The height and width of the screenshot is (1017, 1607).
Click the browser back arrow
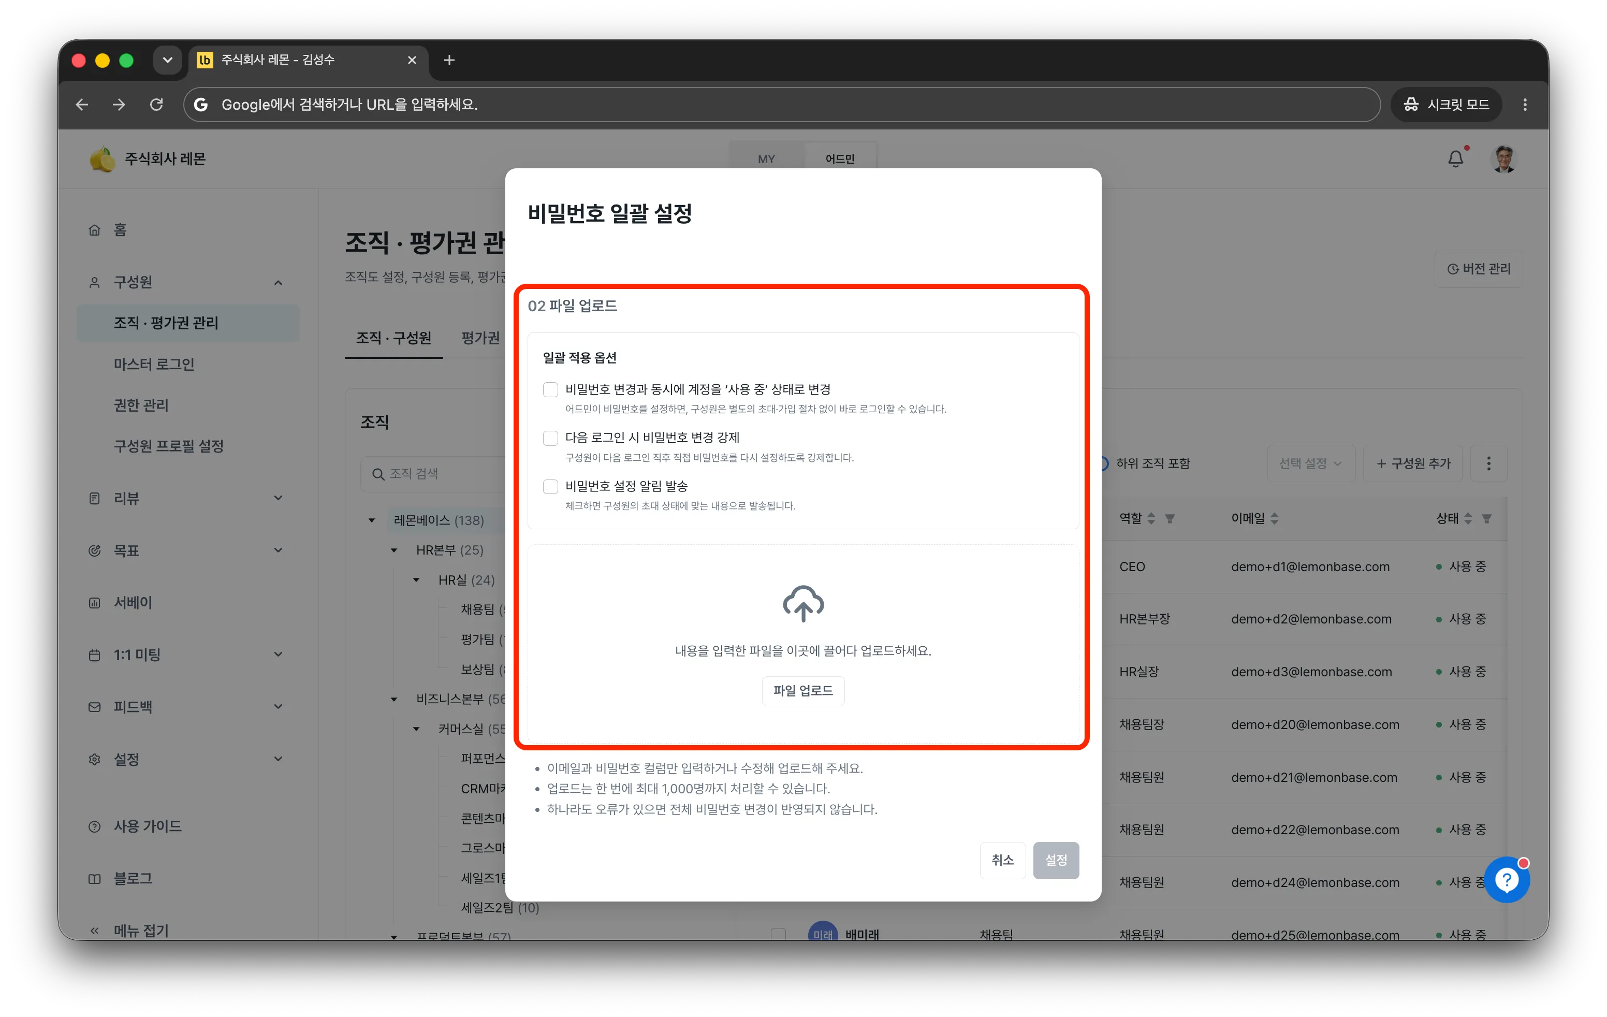pyautogui.click(x=82, y=105)
